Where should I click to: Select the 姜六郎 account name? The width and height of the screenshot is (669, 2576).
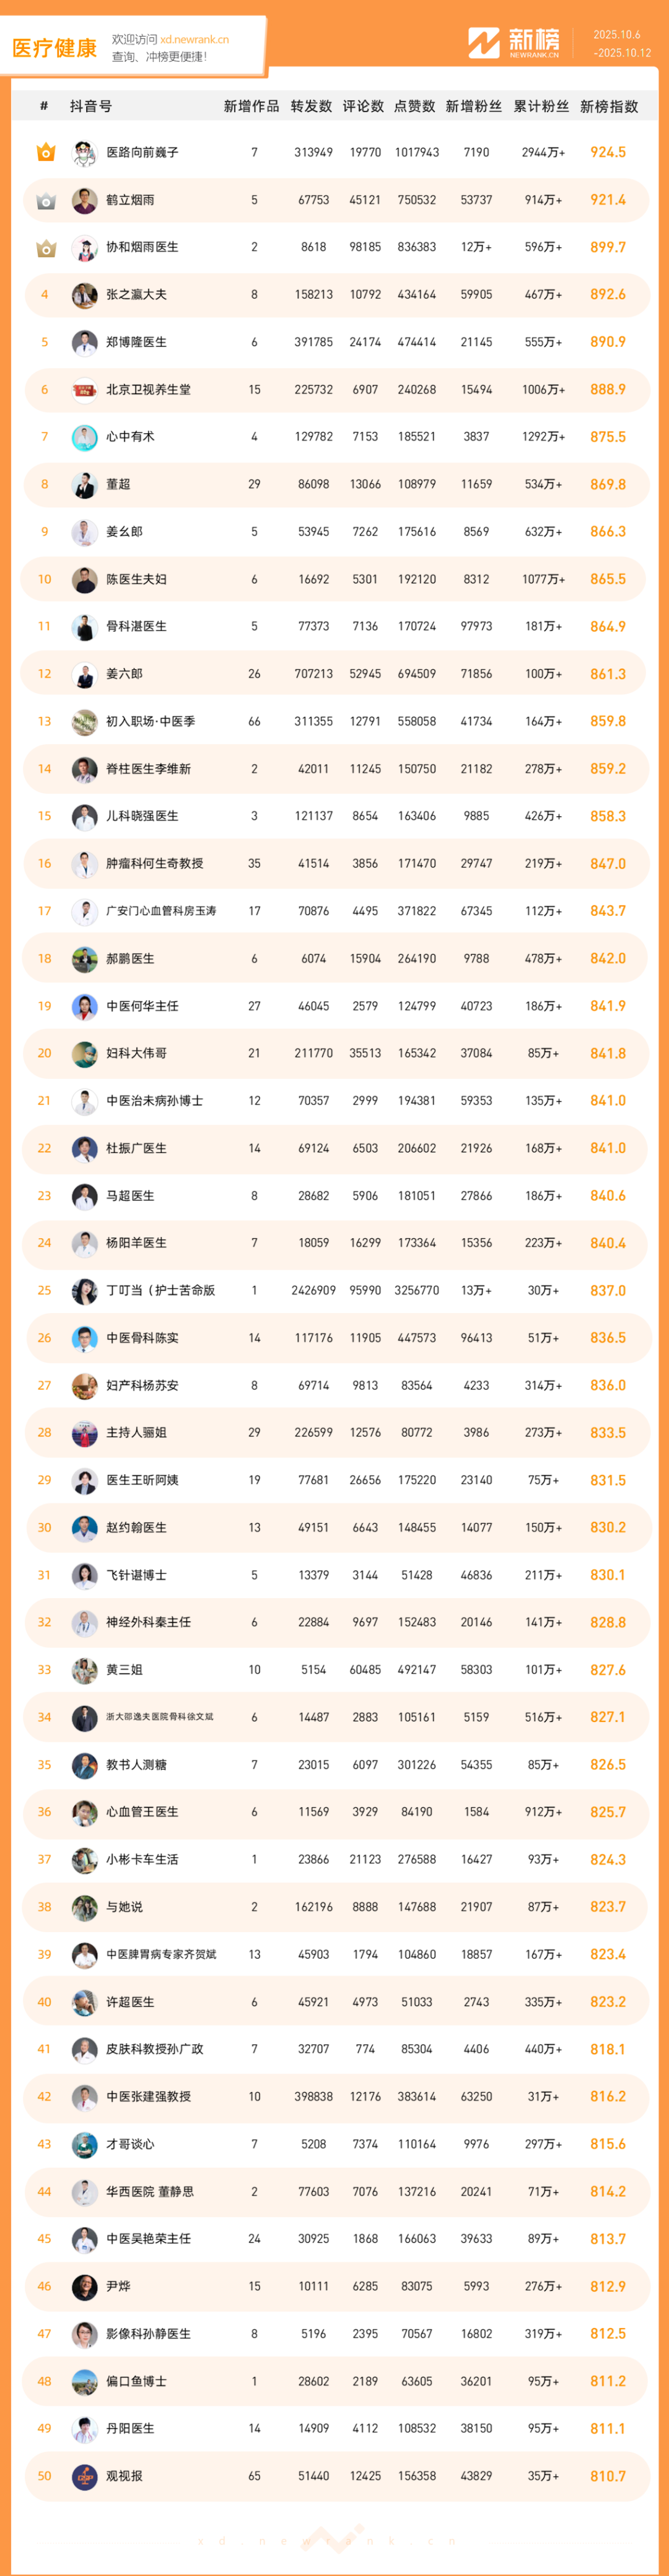[x=124, y=674]
